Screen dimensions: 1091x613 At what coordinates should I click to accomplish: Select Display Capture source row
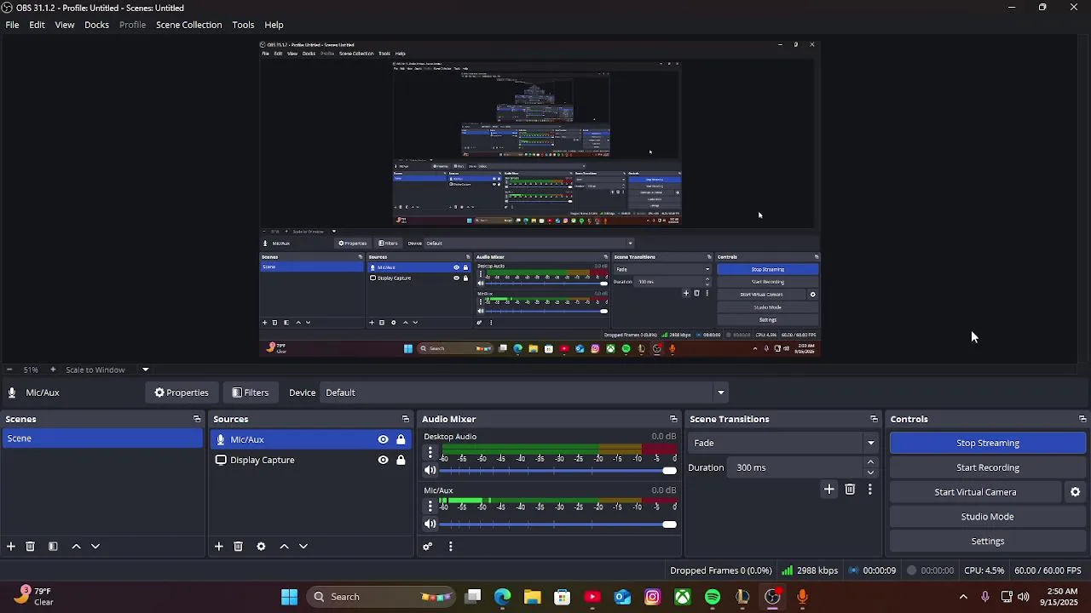tap(310, 460)
